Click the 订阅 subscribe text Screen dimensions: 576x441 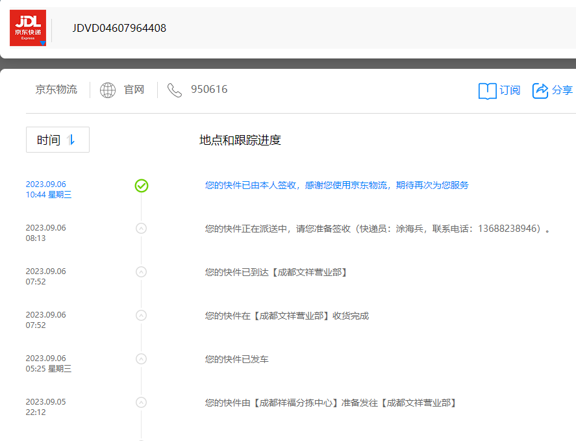[510, 90]
